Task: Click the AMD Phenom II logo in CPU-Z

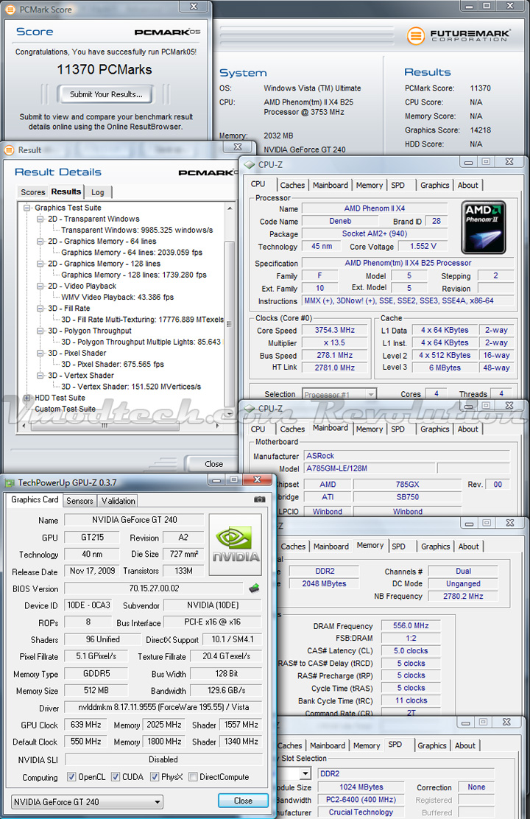Action: click(484, 227)
